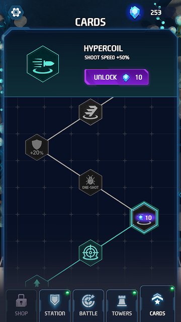Screen dimensions: 181x322
Task: Click the Cards screen heading
Action: click(x=90, y=22)
